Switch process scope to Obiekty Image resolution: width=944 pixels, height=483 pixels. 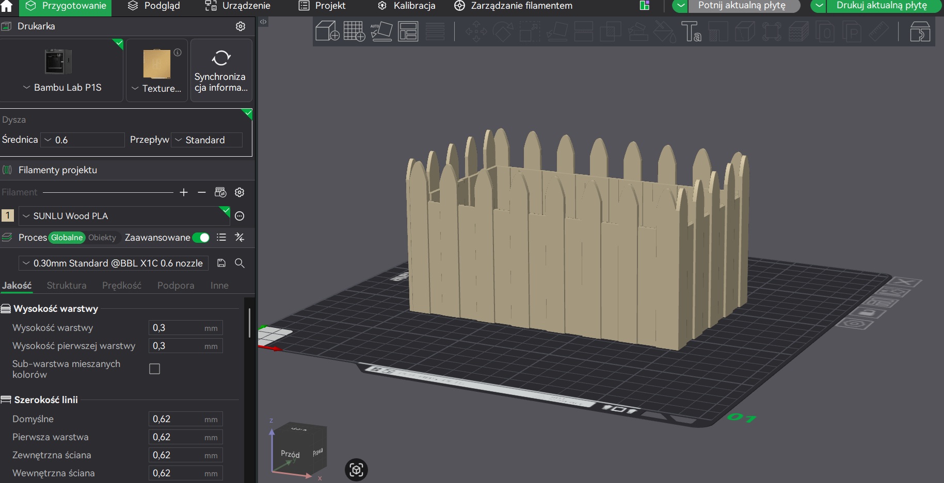pyautogui.click(x=102, y=238)
